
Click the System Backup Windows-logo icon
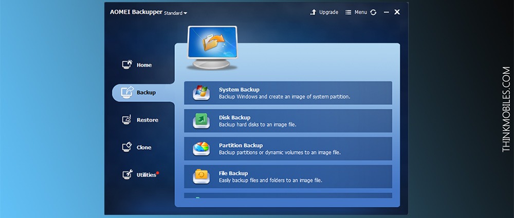201,93
